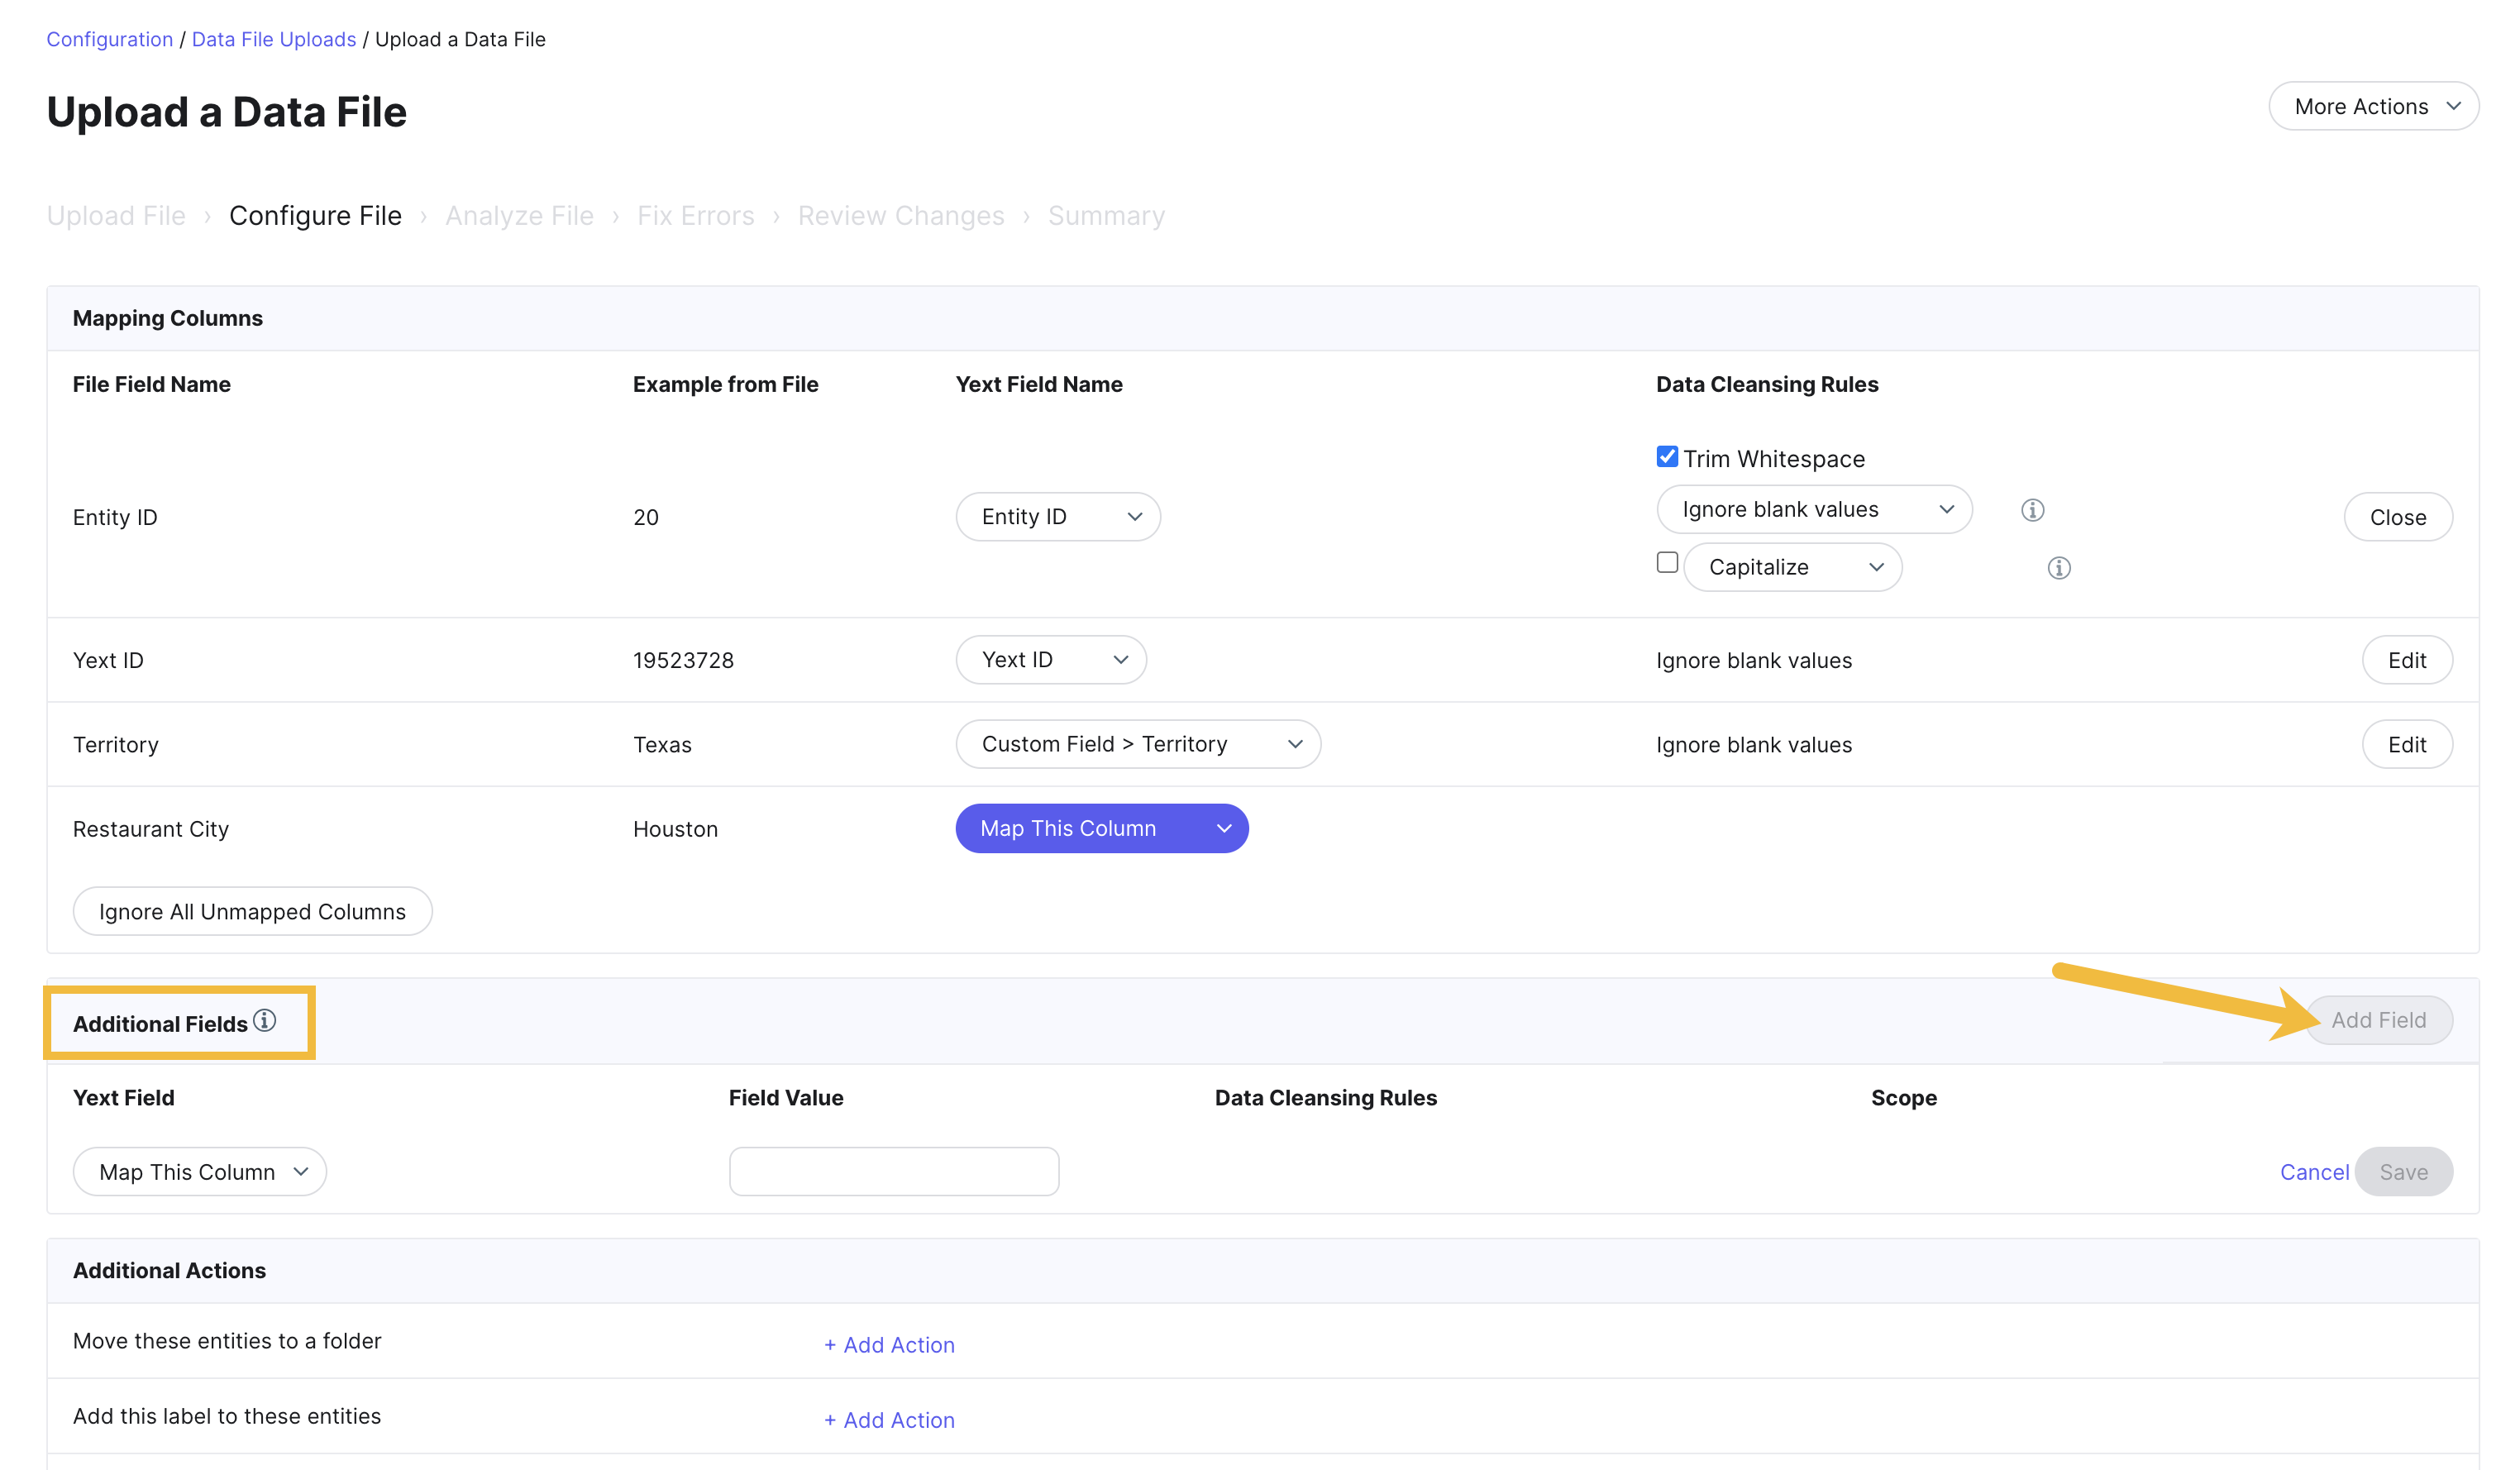Open the Yext ID field dropdown
This screenshot has height=1470, width=2520.
click(1050, 660)
